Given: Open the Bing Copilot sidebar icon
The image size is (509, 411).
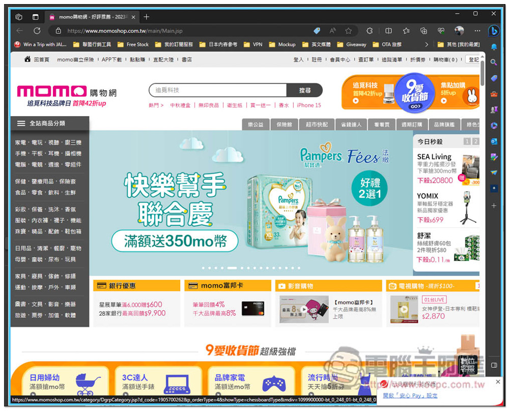Looking at the screenshot, I should [494, 31].
